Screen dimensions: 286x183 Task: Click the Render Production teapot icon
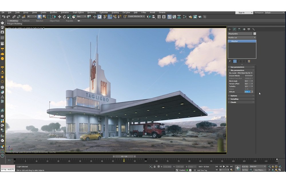pos(200,17)
